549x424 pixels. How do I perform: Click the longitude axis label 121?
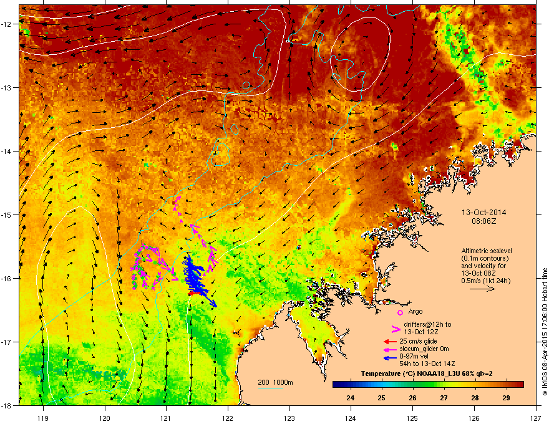166,418
